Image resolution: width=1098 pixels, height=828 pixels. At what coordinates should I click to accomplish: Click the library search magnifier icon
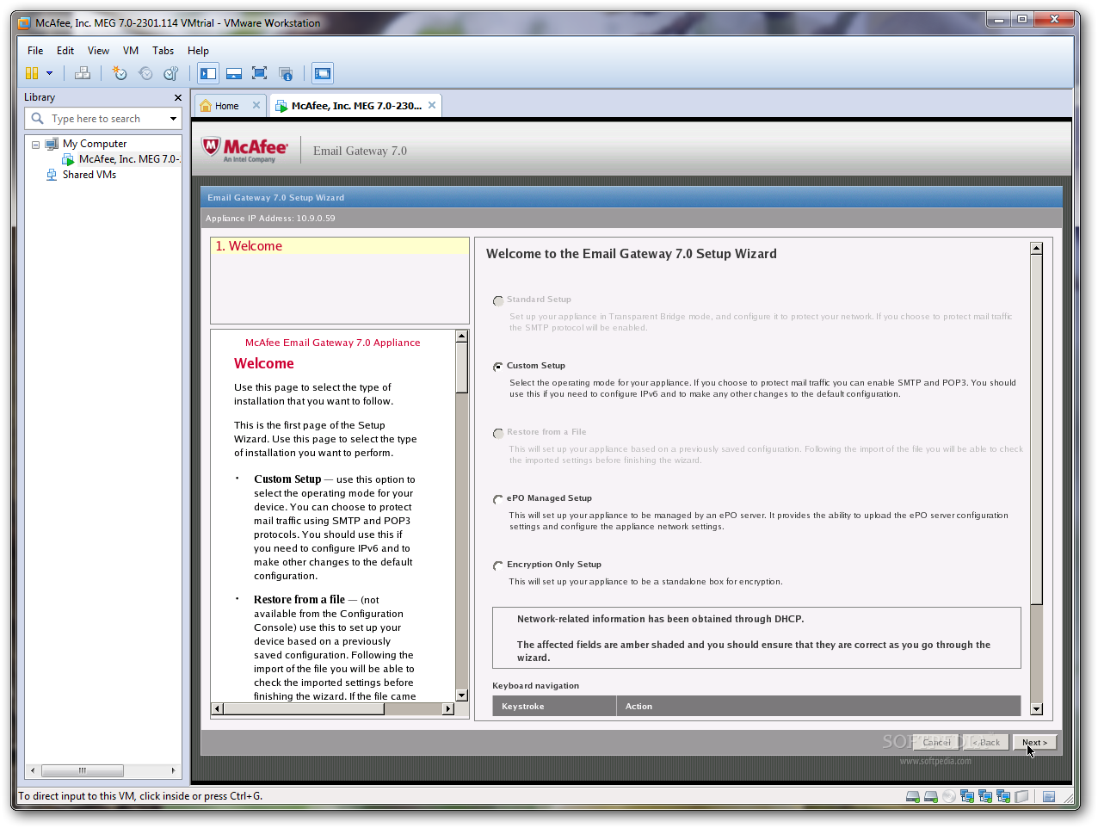37,119
